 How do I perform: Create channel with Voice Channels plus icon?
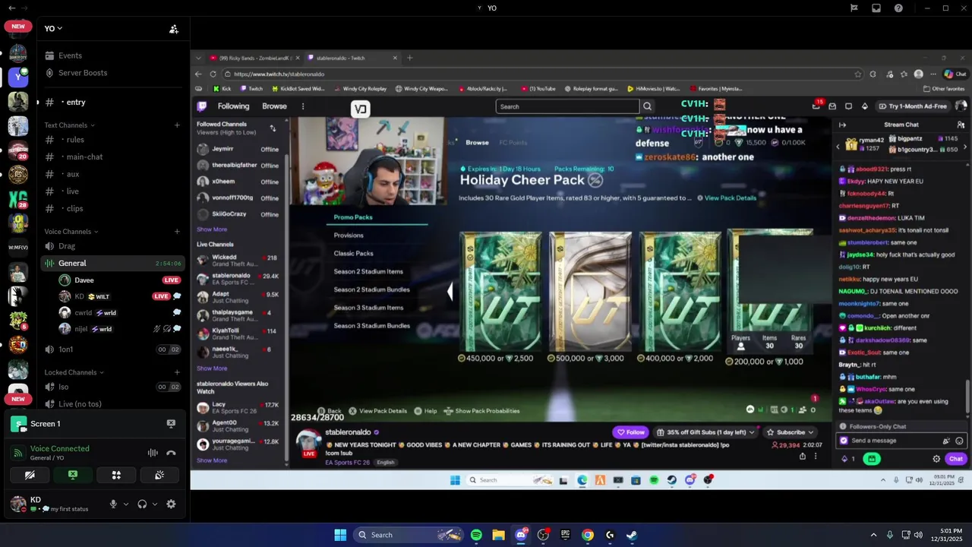click(177, 232)
